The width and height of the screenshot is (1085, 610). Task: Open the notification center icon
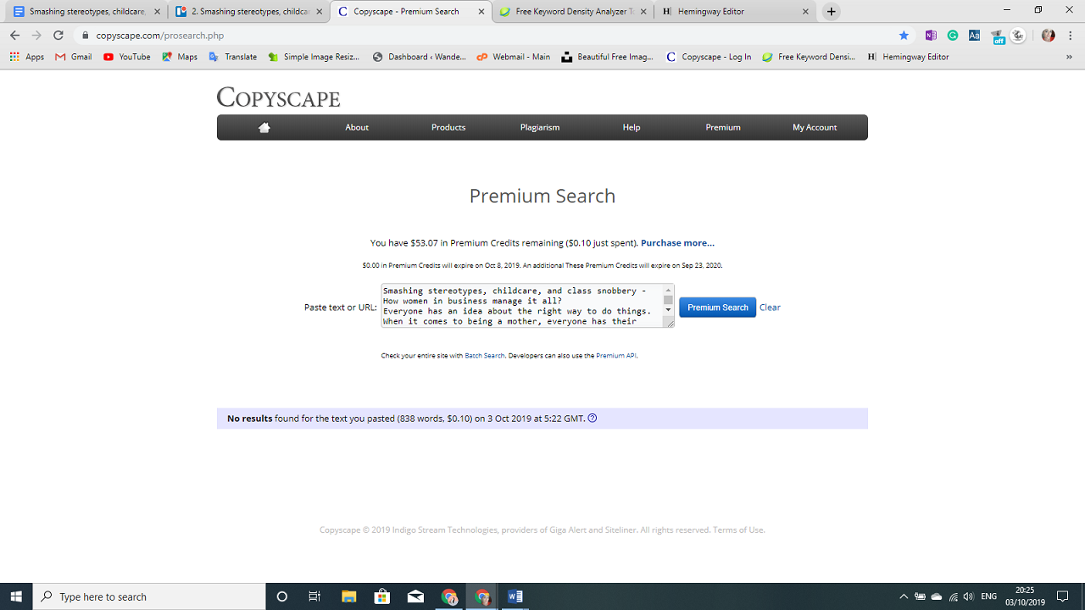coord(1063,596)
